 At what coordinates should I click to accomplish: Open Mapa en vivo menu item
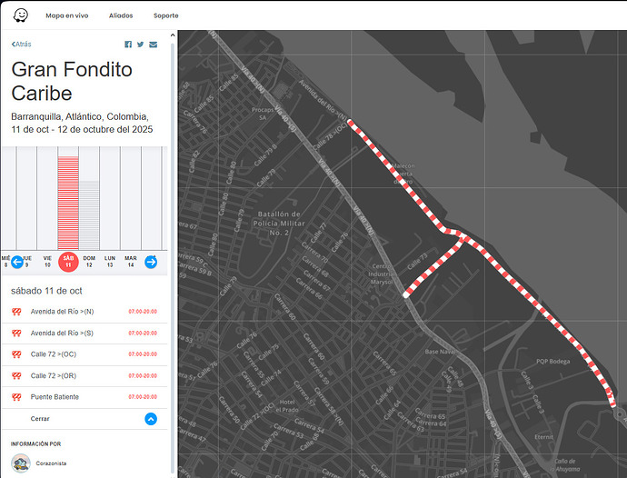pyautogui.click(x=65, y=15)
